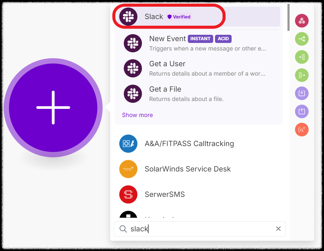
Task: Open the A&A/FITPASS Calltracking app
Action: coord(189,144)
